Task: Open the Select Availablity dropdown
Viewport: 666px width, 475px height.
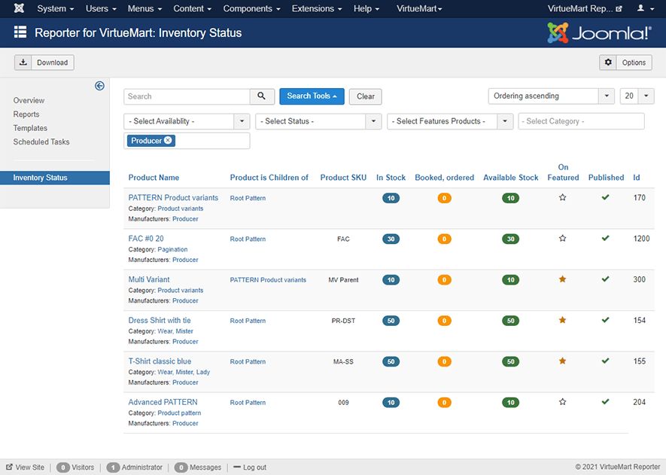Action: point(187,121)
